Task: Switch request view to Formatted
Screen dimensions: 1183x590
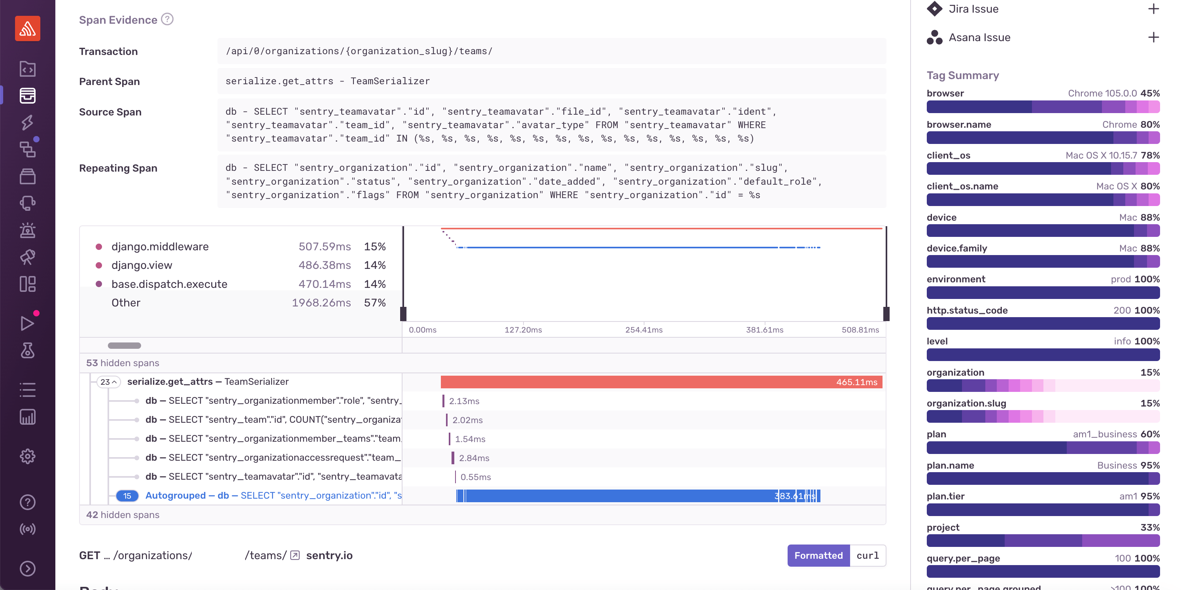Action: click(818, 555)
